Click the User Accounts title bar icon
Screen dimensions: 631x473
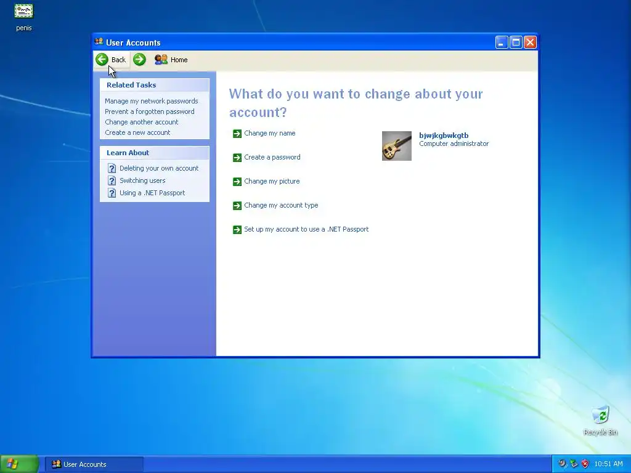pyautogui.click(x=99, y=42)
